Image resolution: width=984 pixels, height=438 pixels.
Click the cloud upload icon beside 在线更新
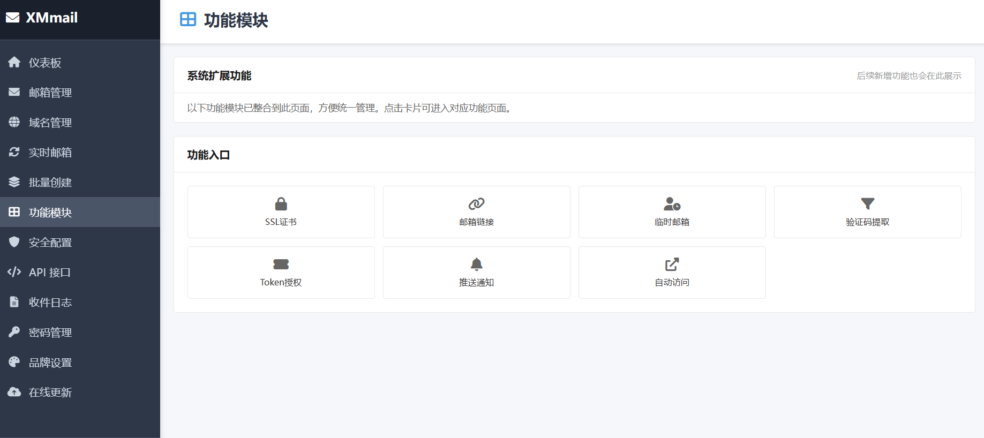click(14, 392)
